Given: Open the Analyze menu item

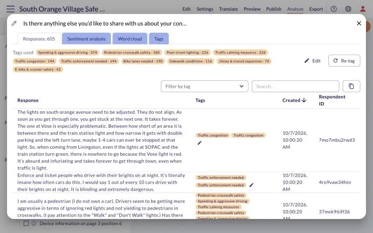Looking at the screenshot, I should [295, 9].
